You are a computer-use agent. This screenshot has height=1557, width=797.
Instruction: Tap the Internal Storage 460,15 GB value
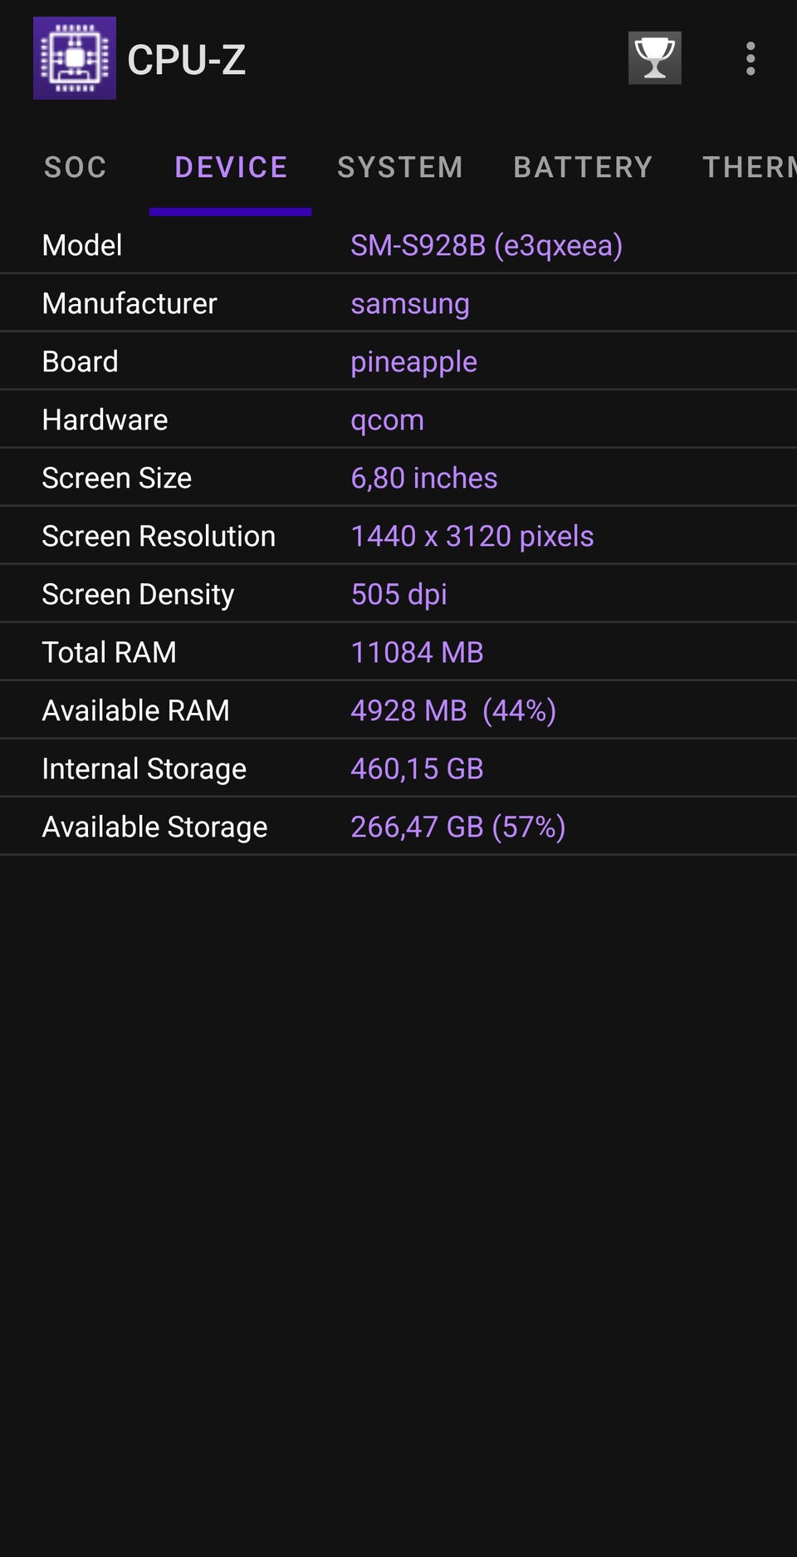(417, 769)
